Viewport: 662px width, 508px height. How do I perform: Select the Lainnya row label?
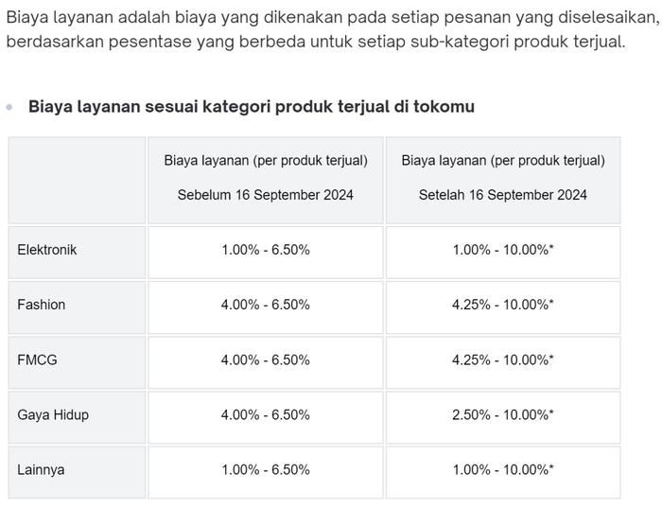pos(42,470)
